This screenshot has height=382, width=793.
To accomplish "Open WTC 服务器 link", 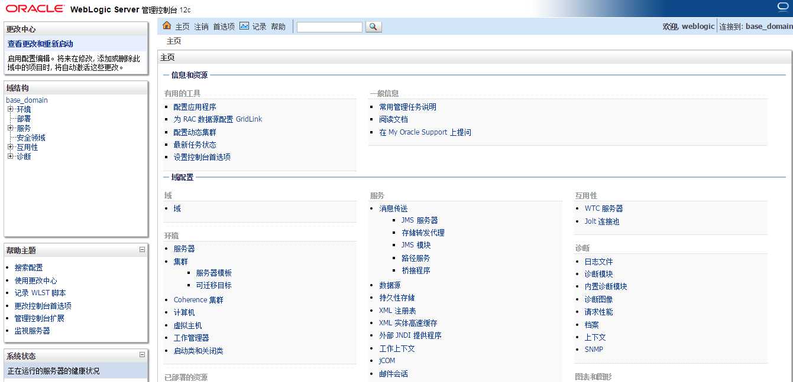I will (604, 208).
